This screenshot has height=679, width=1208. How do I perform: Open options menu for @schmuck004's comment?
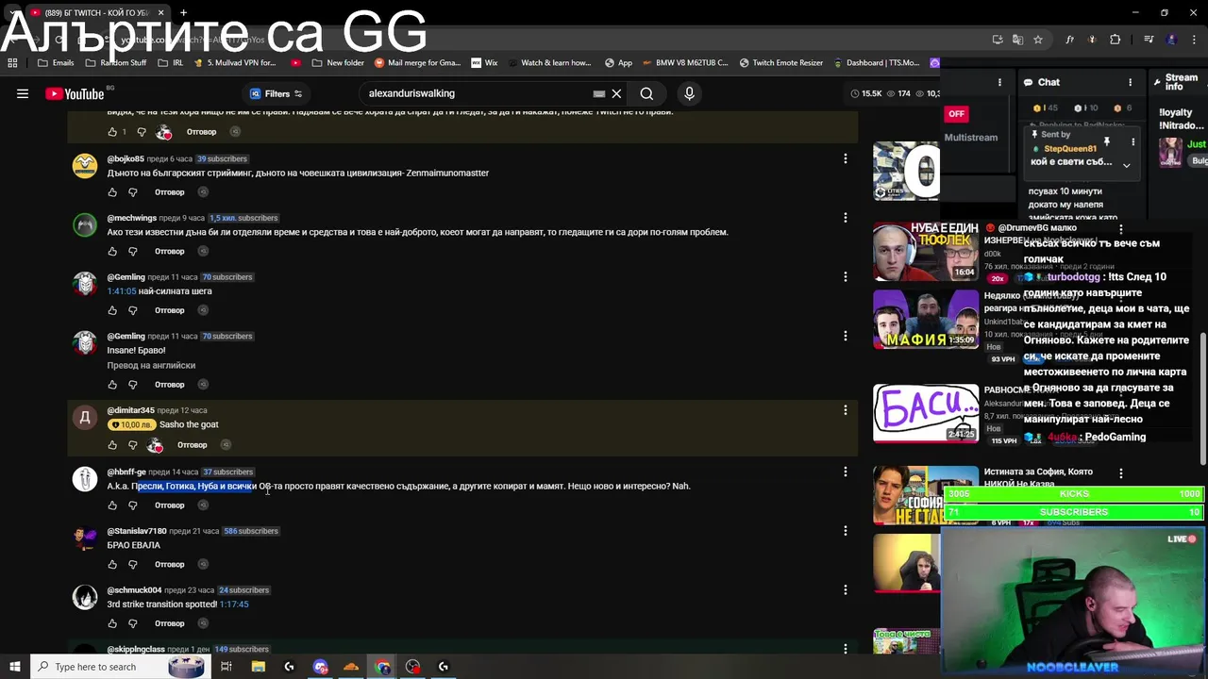tap(845, 590)
